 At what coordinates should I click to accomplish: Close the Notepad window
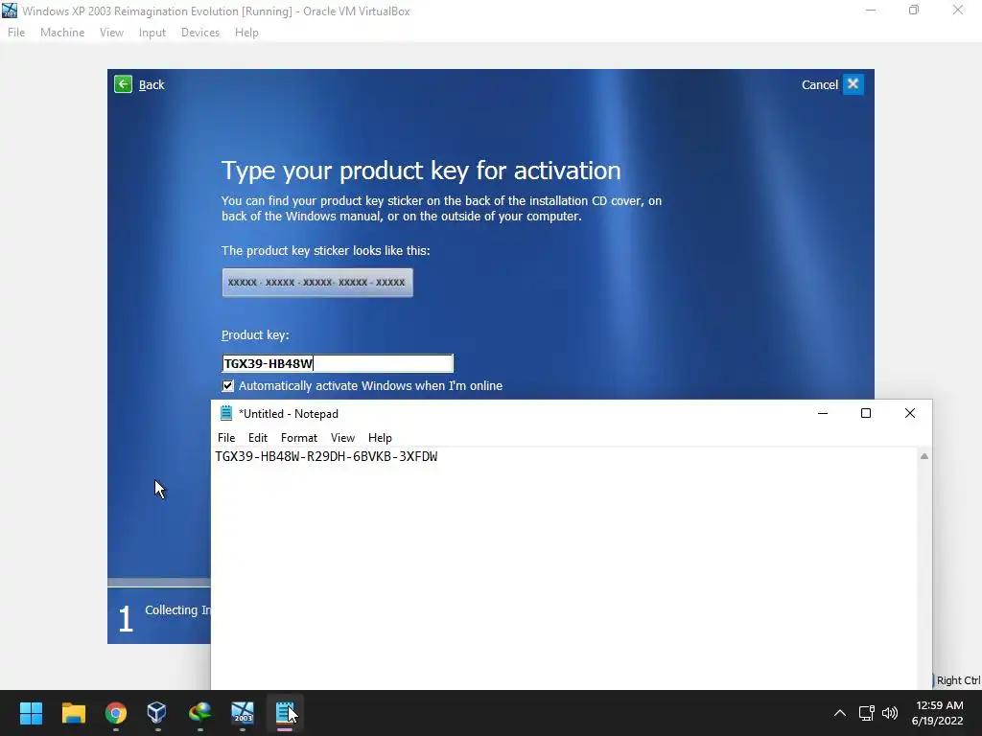(x=910, y=413)
